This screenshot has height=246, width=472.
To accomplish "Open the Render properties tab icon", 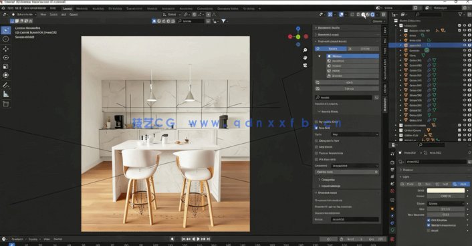I will pos(392,162).
